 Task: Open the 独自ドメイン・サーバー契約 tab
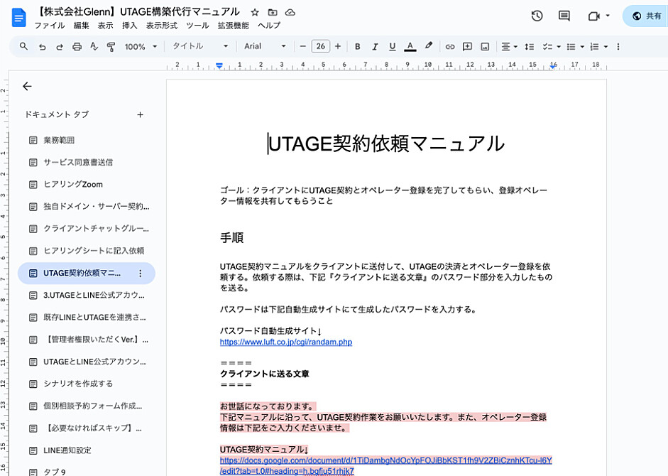pos(87,207)
